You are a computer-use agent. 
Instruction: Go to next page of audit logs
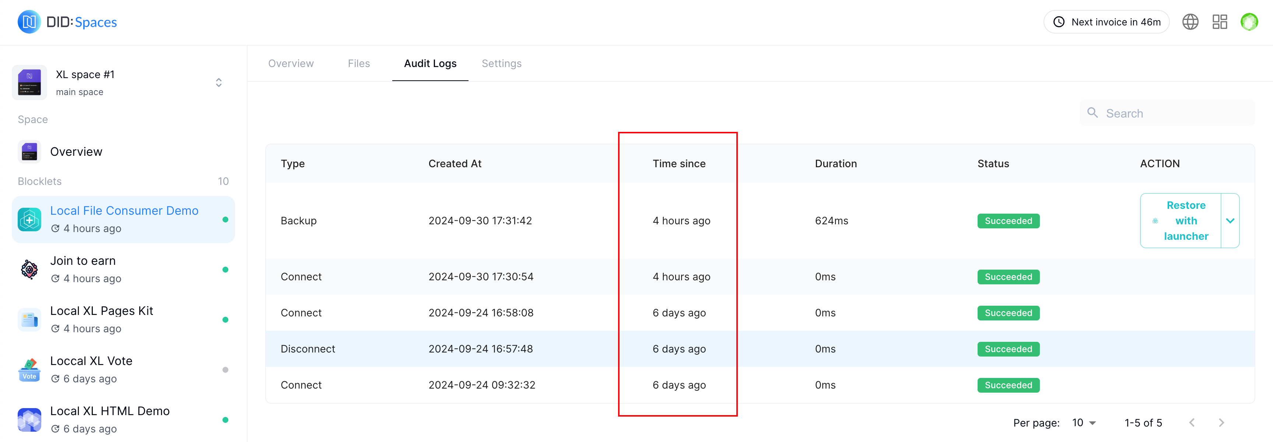click(1221, 423)
